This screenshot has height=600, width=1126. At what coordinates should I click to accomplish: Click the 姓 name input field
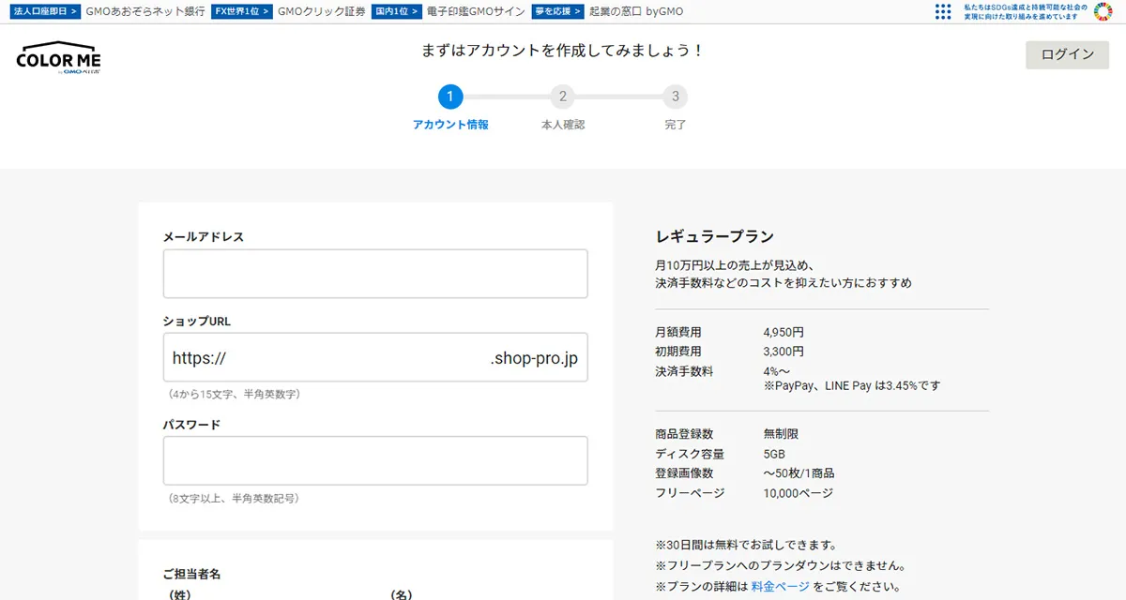[263, 598]
